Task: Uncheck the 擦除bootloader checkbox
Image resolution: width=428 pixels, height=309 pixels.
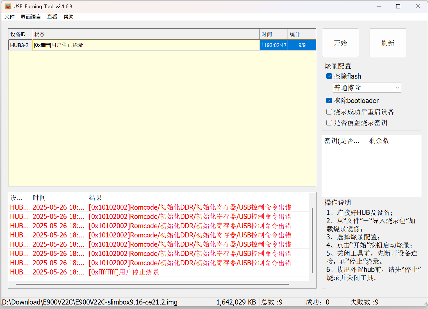Action: pyautogui.click(x=329, y=100)
